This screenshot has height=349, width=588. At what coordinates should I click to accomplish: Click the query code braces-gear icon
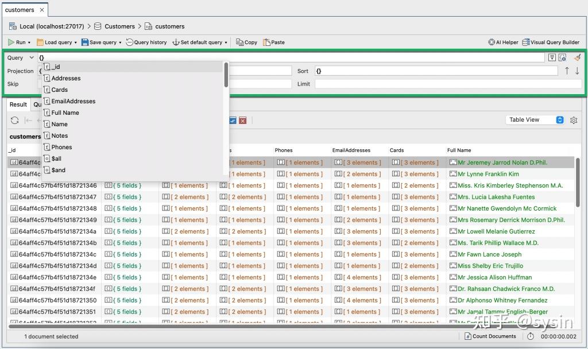tap(563, 57)
